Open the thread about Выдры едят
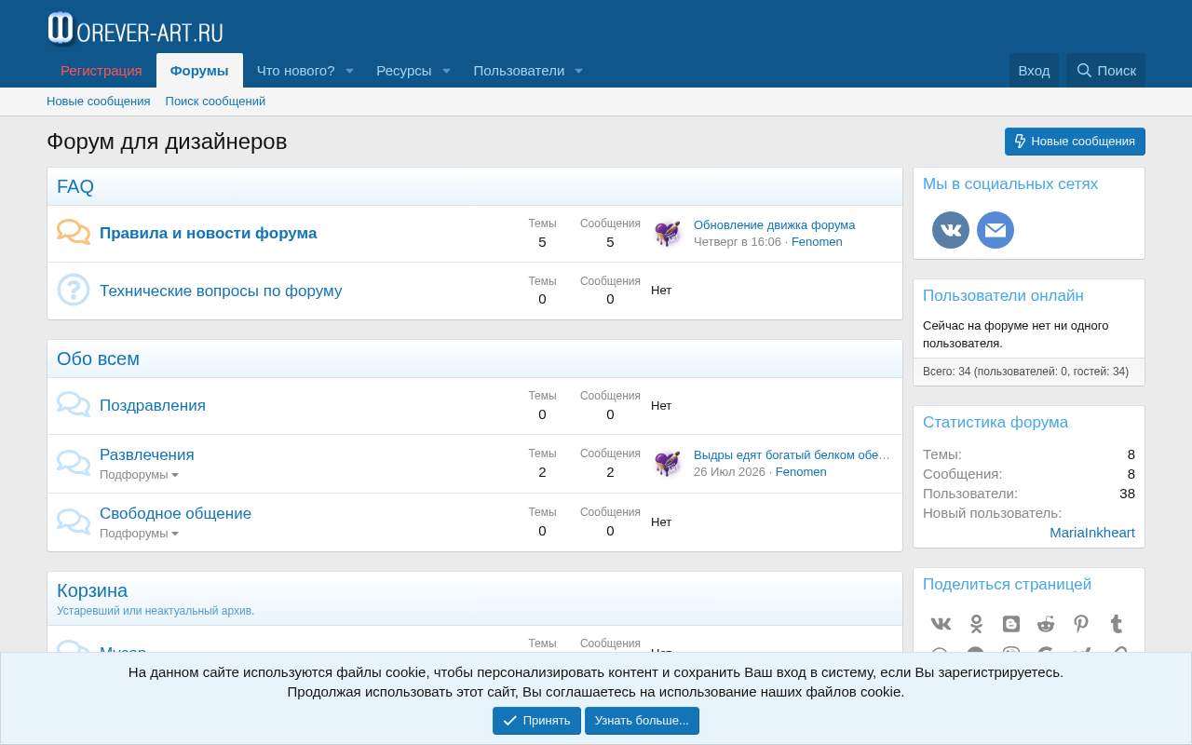This screenshot has height=745, width=1192. [792, 454]
